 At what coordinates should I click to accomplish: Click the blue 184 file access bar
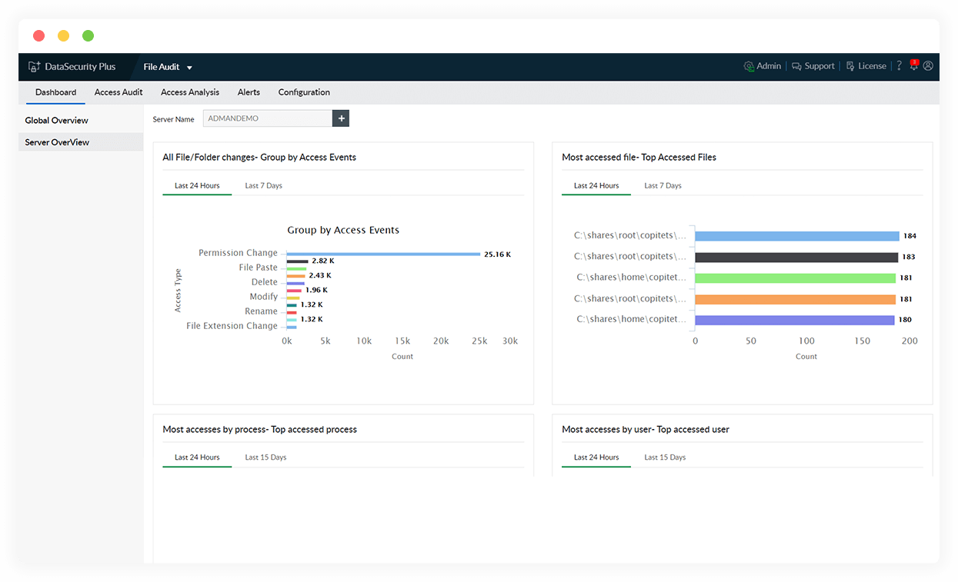pos(797,236)
